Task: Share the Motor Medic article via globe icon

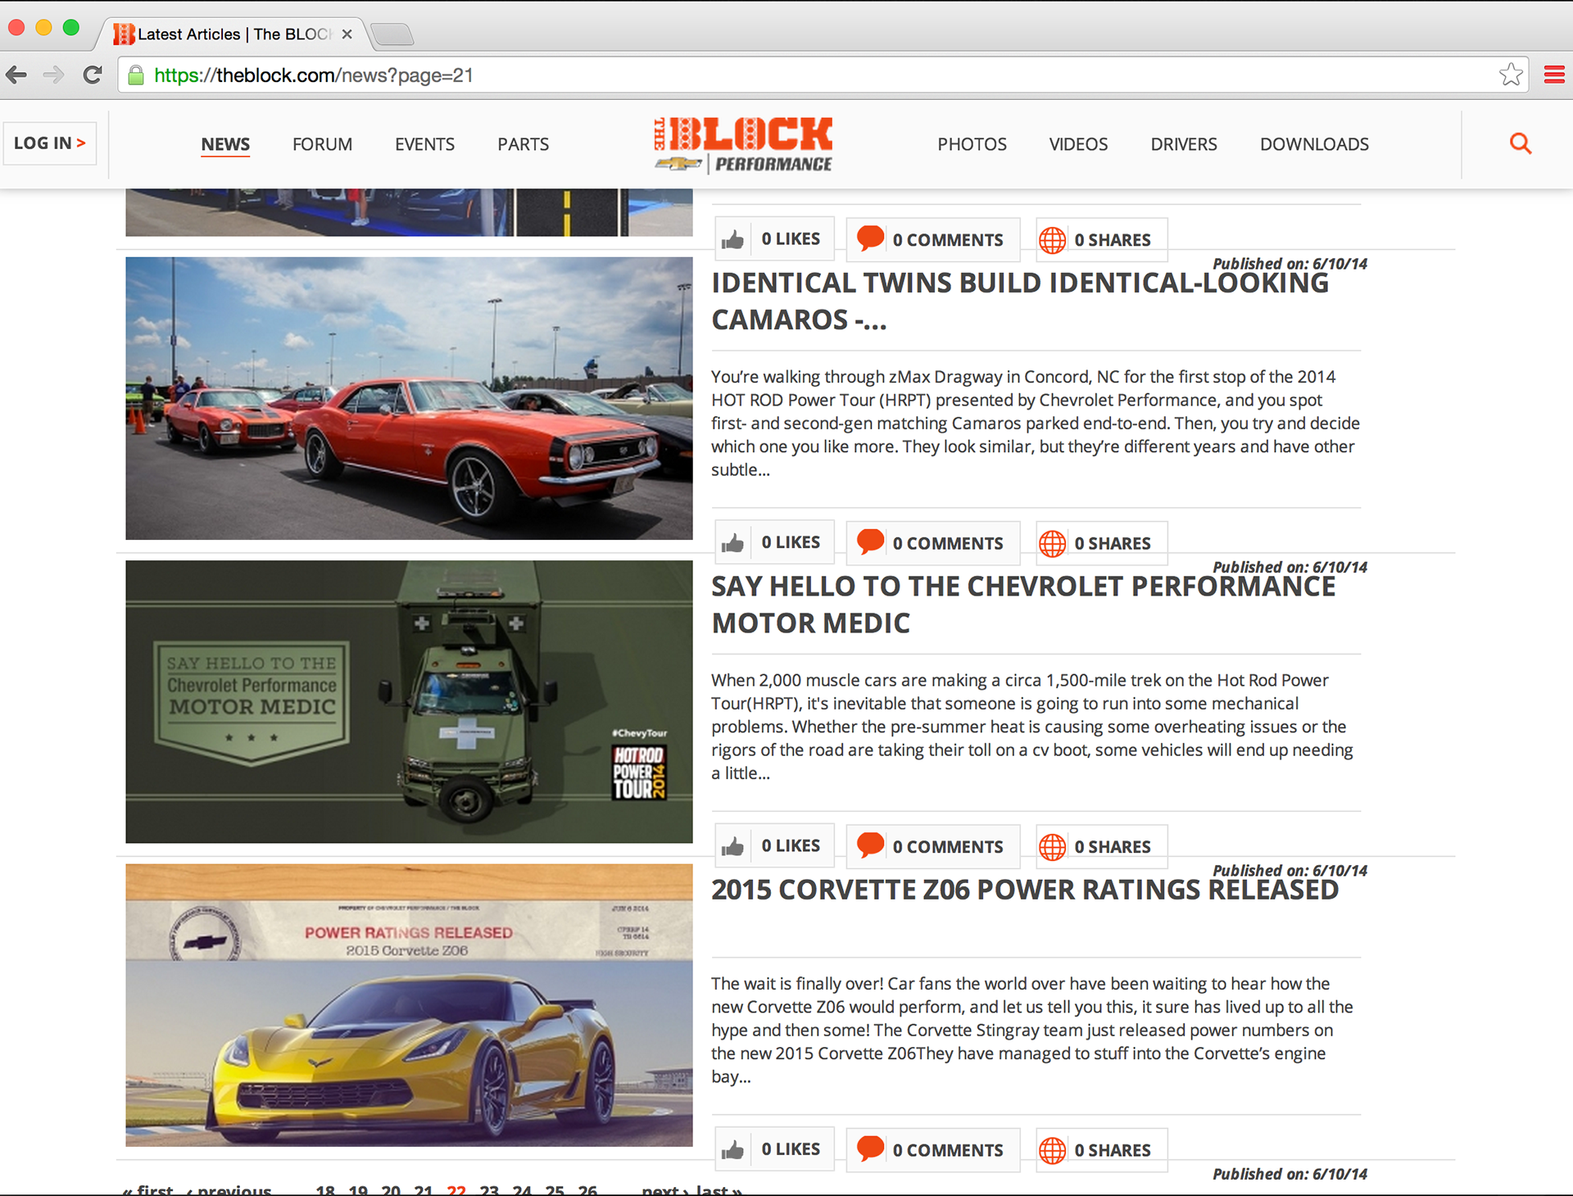Action: point(1052,846)
